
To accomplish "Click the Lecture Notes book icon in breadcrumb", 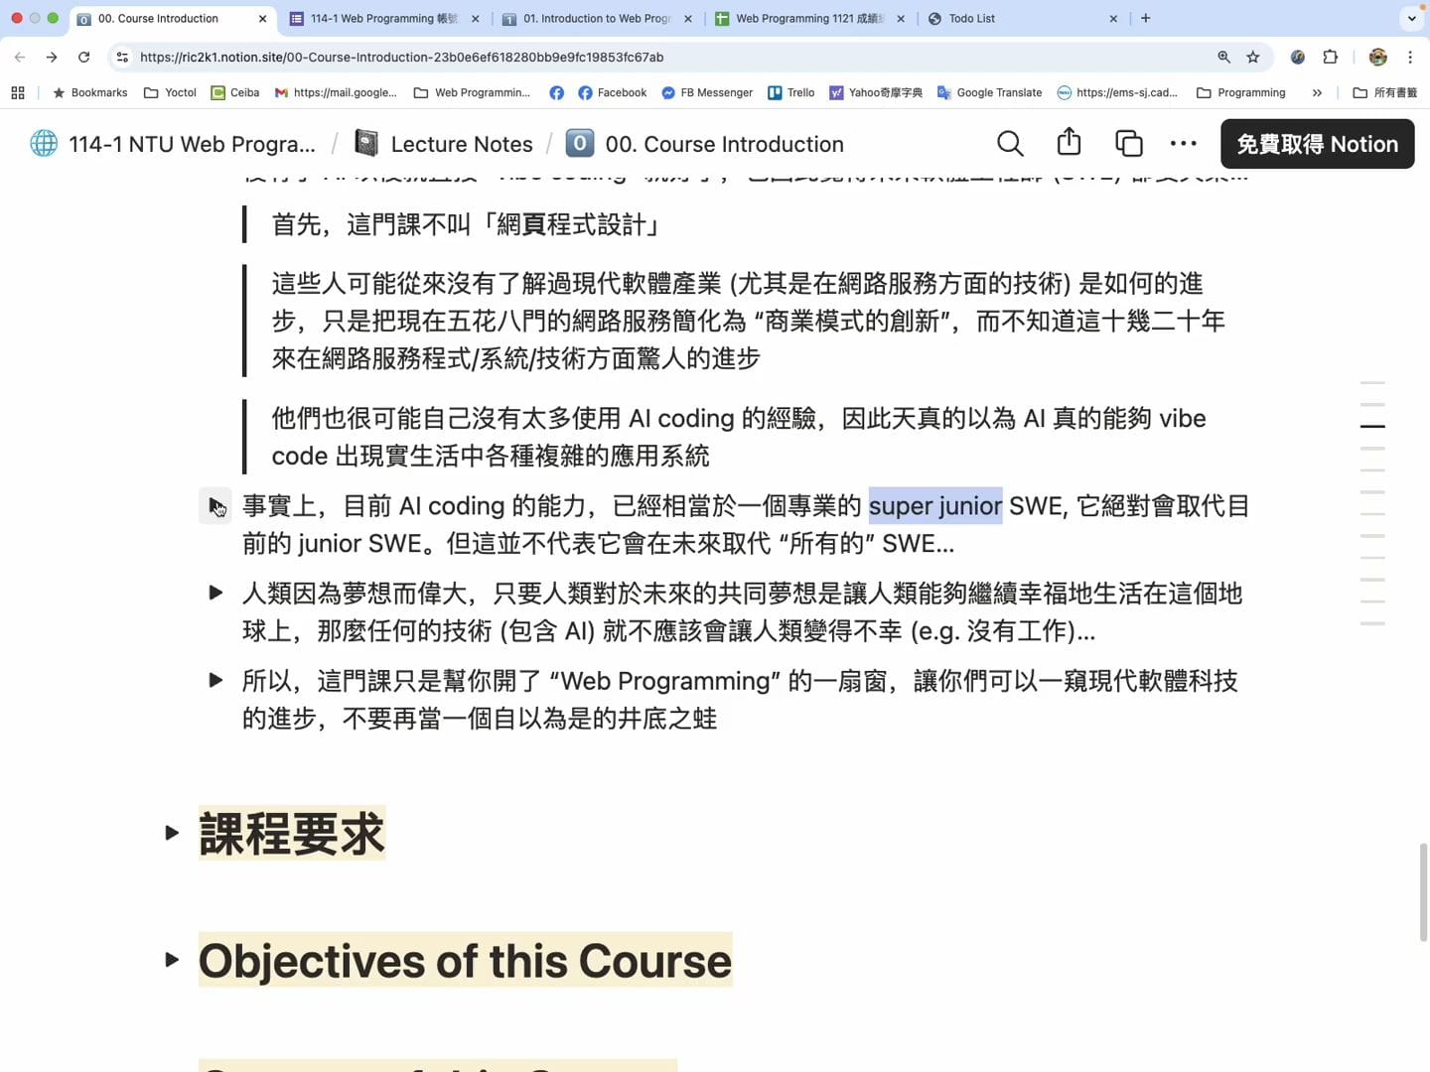I will click(x=365, y=142).
